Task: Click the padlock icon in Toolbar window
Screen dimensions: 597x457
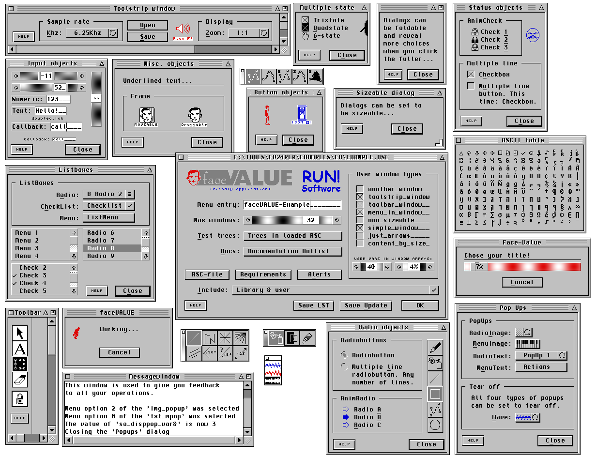Action: click(x=20, y=398)
